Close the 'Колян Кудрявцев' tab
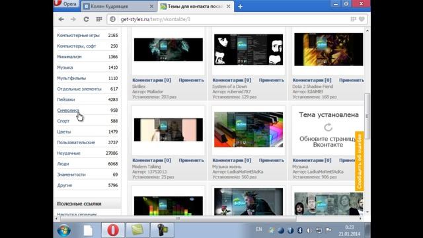423x238 pixels. point(151,6)
